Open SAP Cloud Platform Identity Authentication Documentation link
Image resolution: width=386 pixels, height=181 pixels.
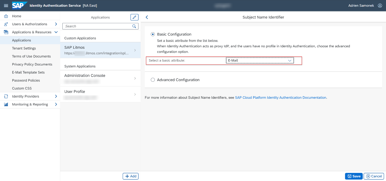(281, 98)
